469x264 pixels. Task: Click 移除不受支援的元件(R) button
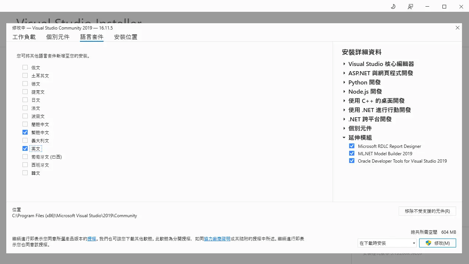(427, 211)
